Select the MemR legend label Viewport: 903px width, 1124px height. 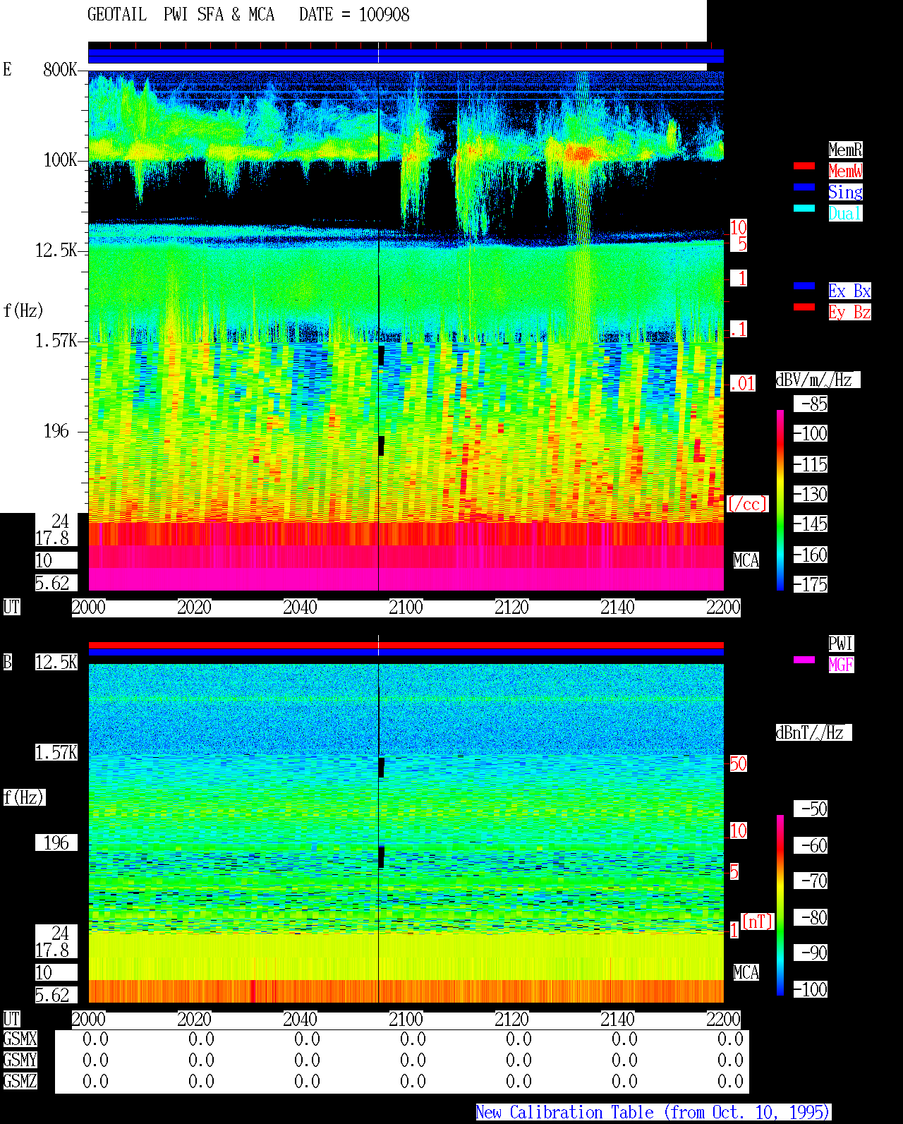pyautogui.click(x=845, y=150)
